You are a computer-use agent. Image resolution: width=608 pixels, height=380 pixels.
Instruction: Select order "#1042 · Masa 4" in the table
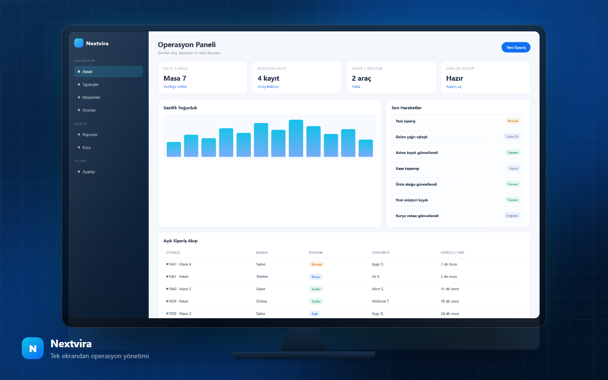[179, 264]
